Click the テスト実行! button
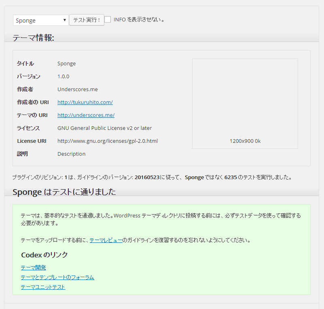This screenshot has height=309, width=324. (87, 20)
